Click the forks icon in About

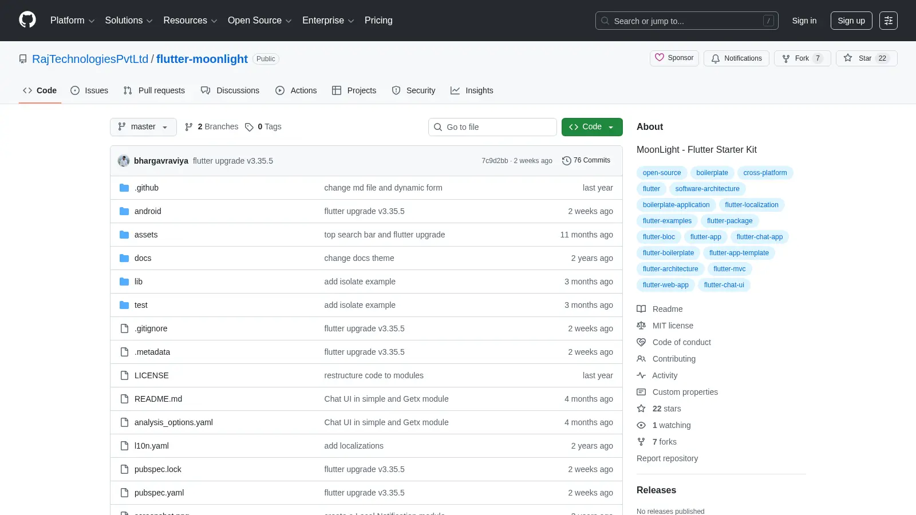click(641, 442)
